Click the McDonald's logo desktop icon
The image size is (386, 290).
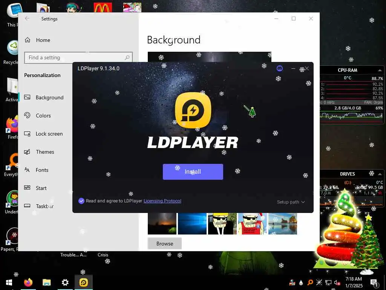[103, 8]
